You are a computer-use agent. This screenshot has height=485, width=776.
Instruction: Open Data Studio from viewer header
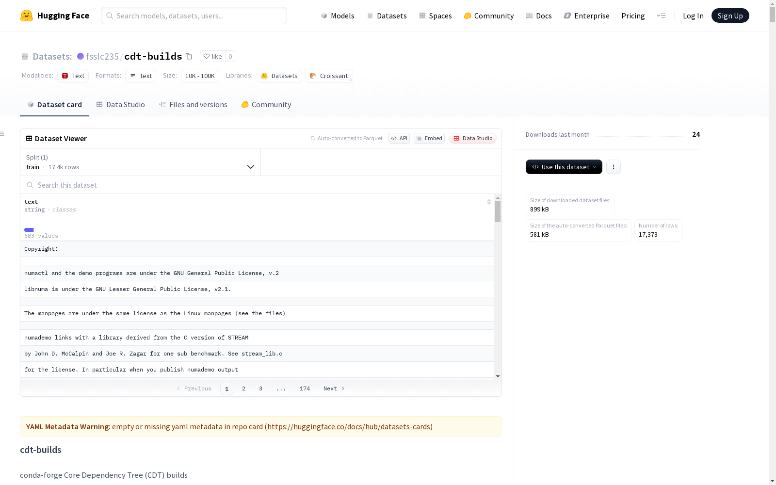[x=473, y=138]
